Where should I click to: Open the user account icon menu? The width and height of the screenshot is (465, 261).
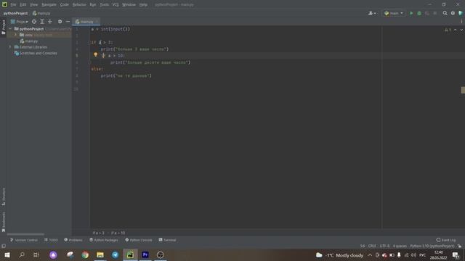coord(372,13)
